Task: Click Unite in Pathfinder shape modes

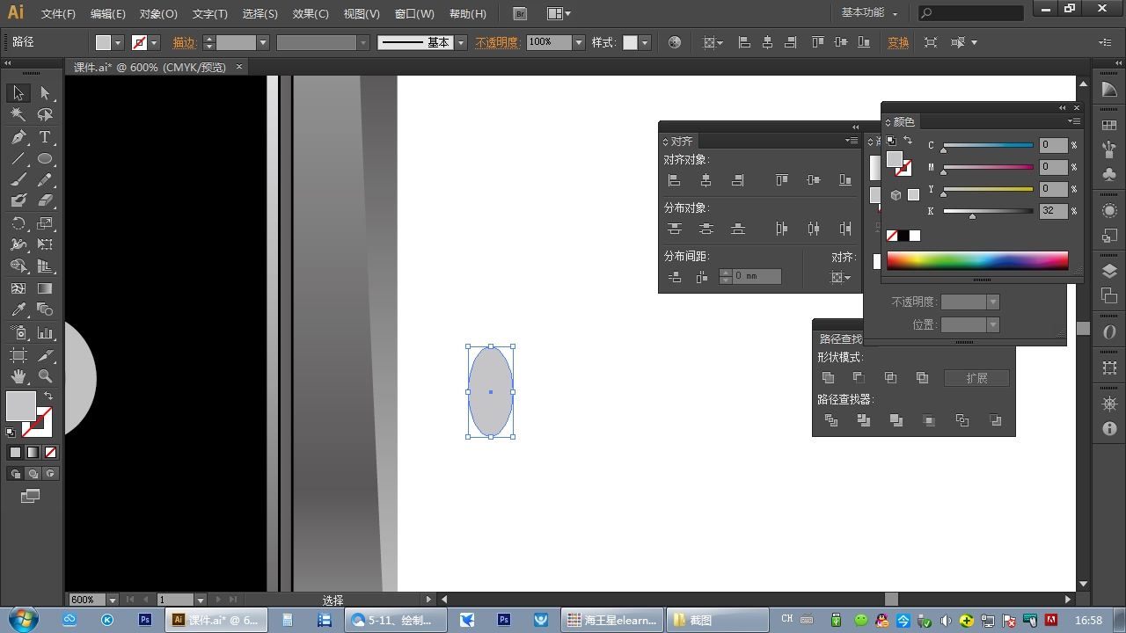Action: (x=828, y=378)
